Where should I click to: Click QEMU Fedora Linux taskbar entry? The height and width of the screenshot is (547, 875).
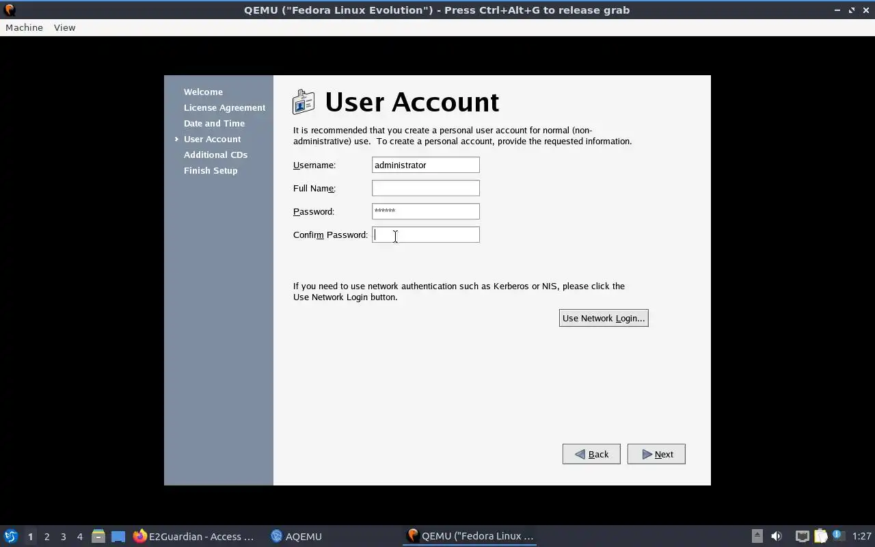pos(470,536)
